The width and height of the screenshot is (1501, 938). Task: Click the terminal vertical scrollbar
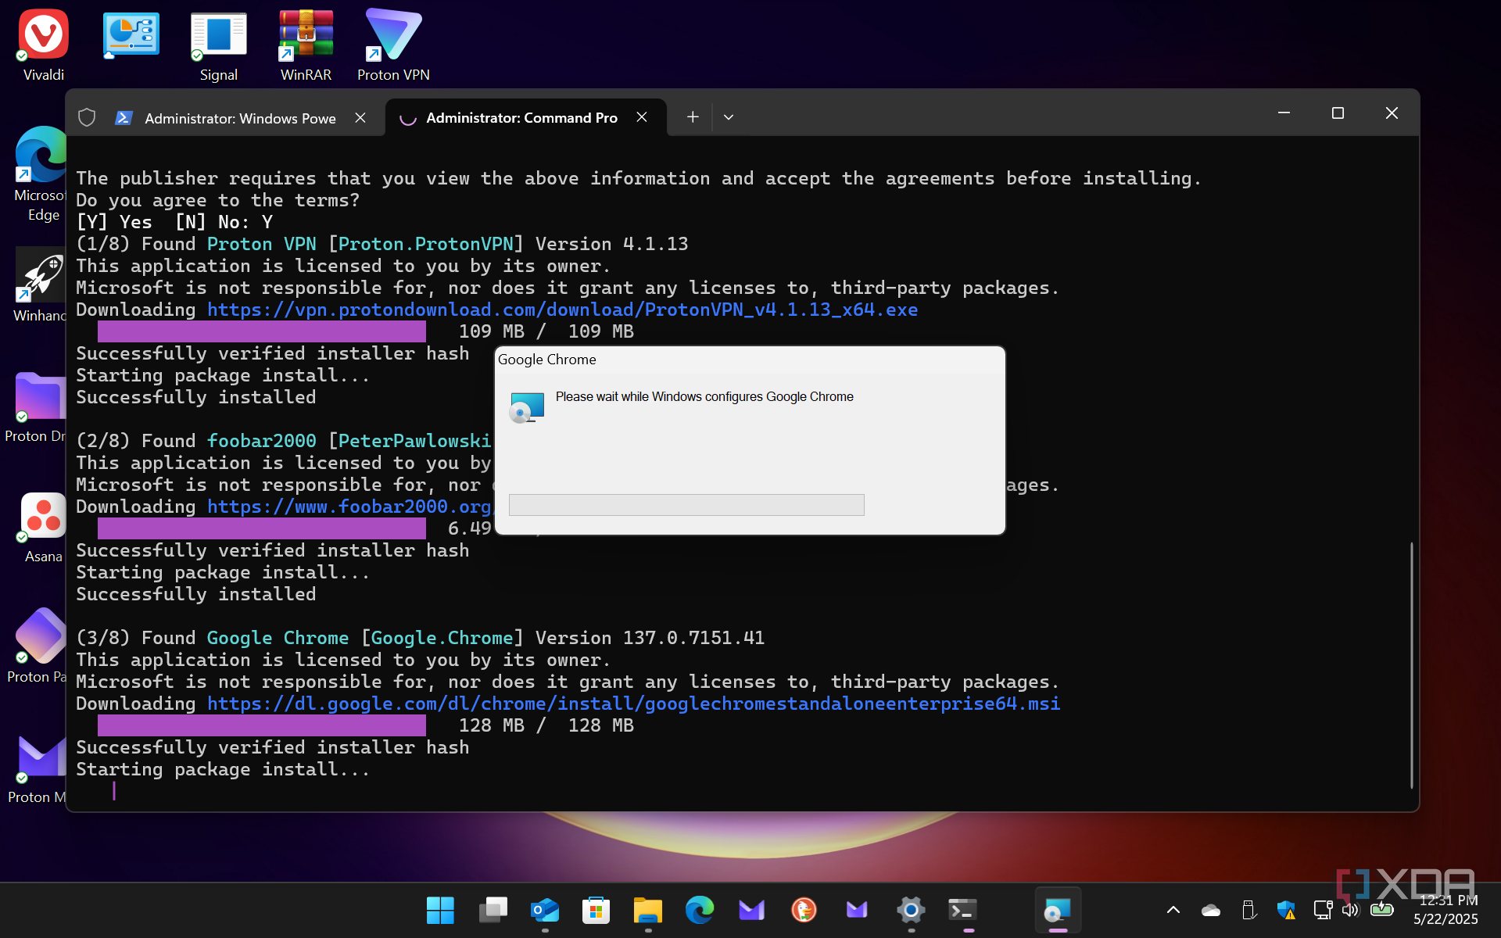pos(1411,664)
